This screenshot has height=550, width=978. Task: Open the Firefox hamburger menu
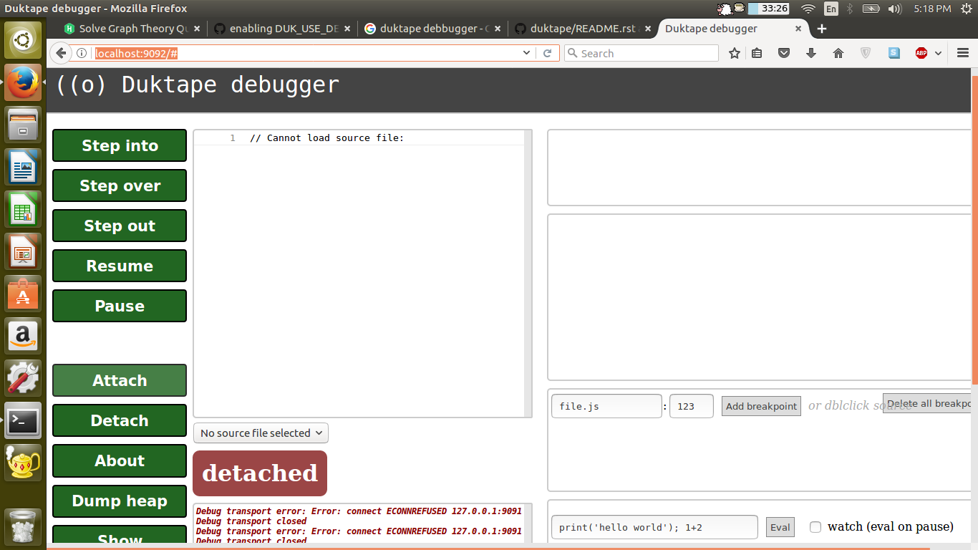pos(963,53)
